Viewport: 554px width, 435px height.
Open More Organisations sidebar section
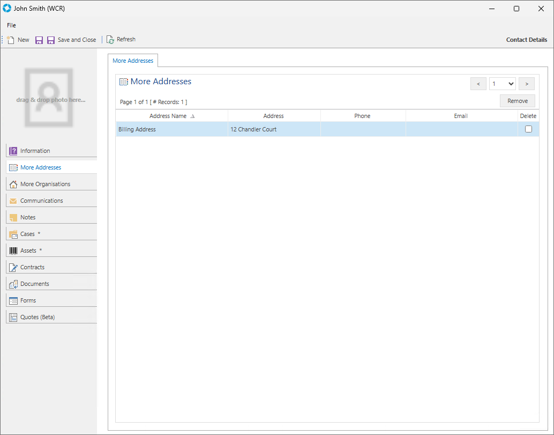point(45,184)
